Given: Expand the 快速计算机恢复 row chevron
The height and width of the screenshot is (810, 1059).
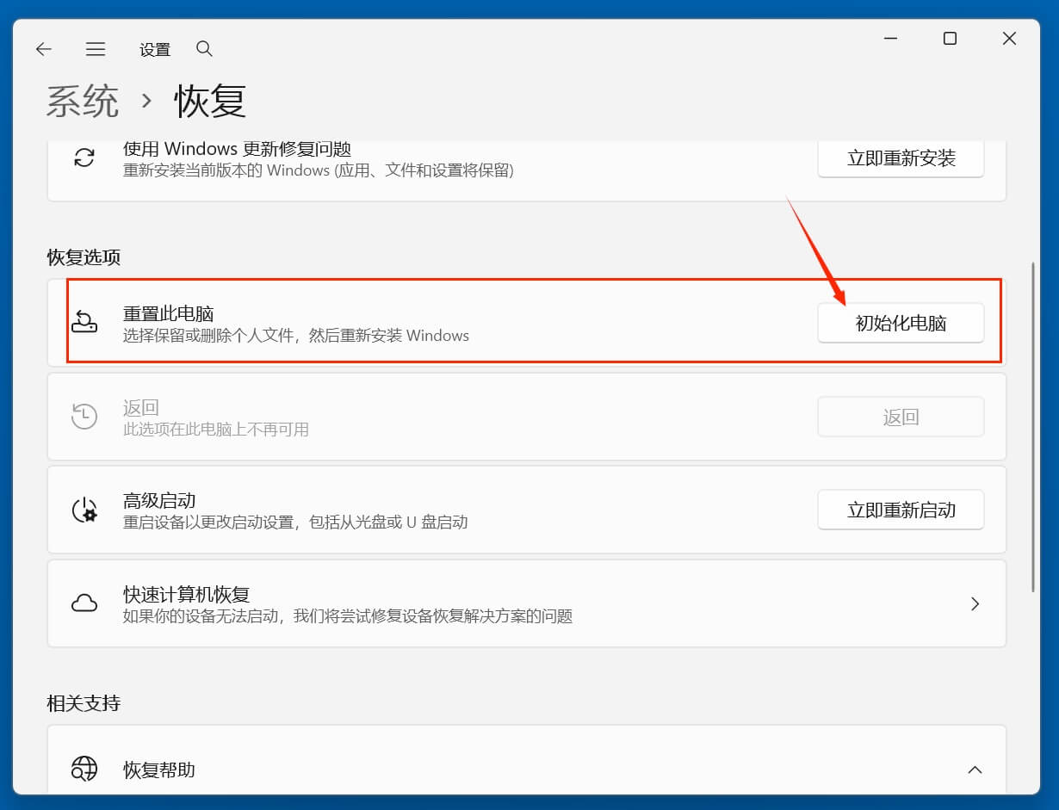Looking at the screenshot, I should click(x=975, y=603).
